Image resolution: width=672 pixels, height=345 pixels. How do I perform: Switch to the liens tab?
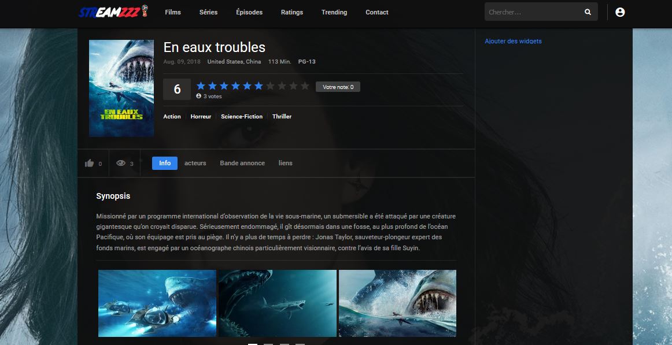[286, 163]
